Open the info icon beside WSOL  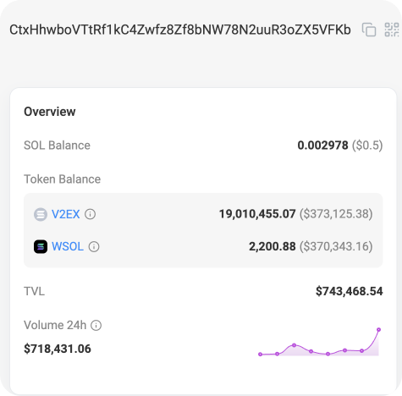point(94,246)
